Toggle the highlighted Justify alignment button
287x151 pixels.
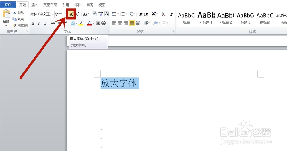(x=132, y=23)
